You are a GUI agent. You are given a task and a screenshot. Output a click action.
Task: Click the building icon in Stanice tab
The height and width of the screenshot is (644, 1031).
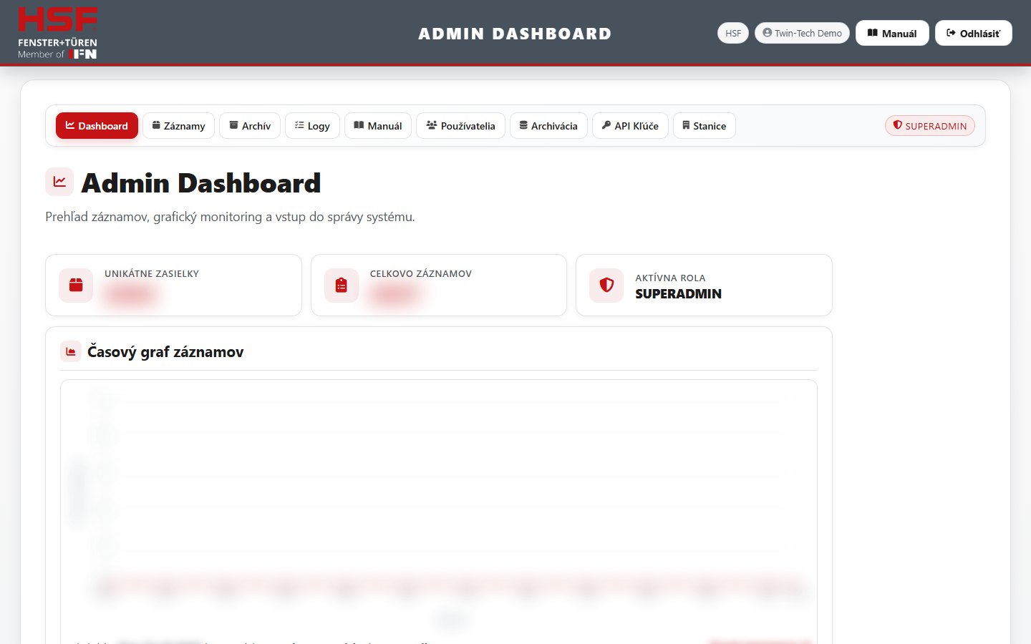click(x=686, y=125)
